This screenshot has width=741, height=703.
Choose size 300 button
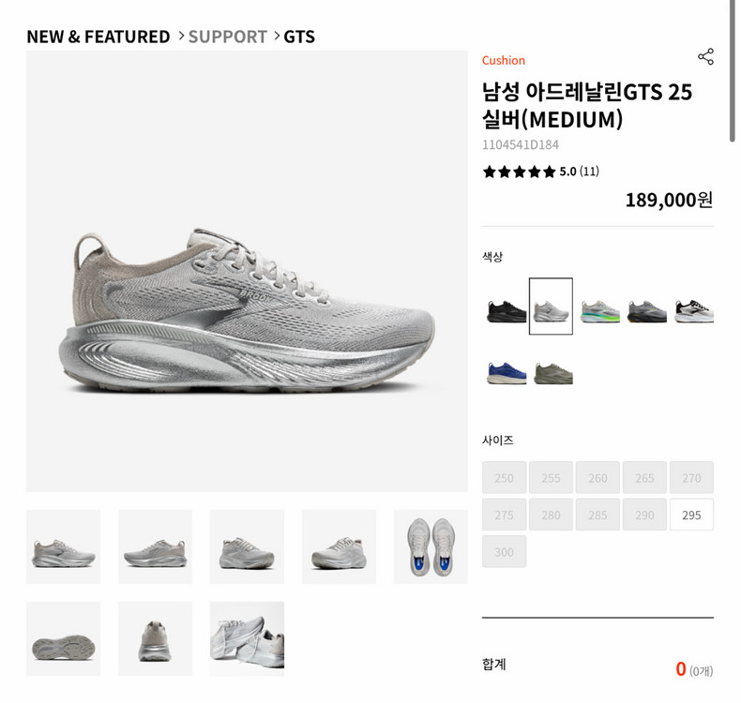point(505,551)
